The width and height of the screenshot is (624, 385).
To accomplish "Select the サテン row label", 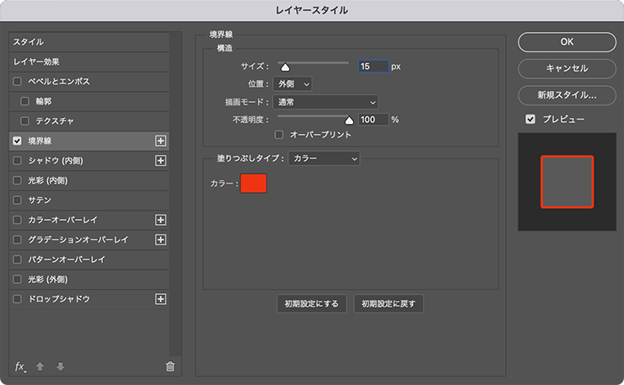I will (x=40, y=200).
